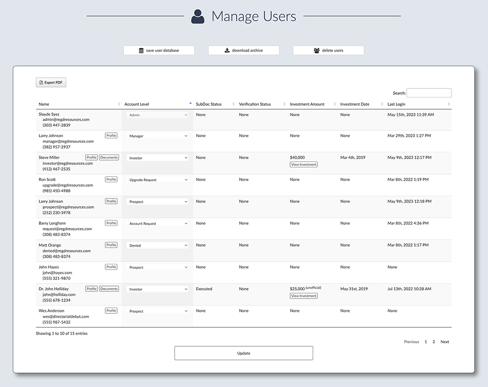Open Wes Anderson account level dropdown

[x=158, y=311]
